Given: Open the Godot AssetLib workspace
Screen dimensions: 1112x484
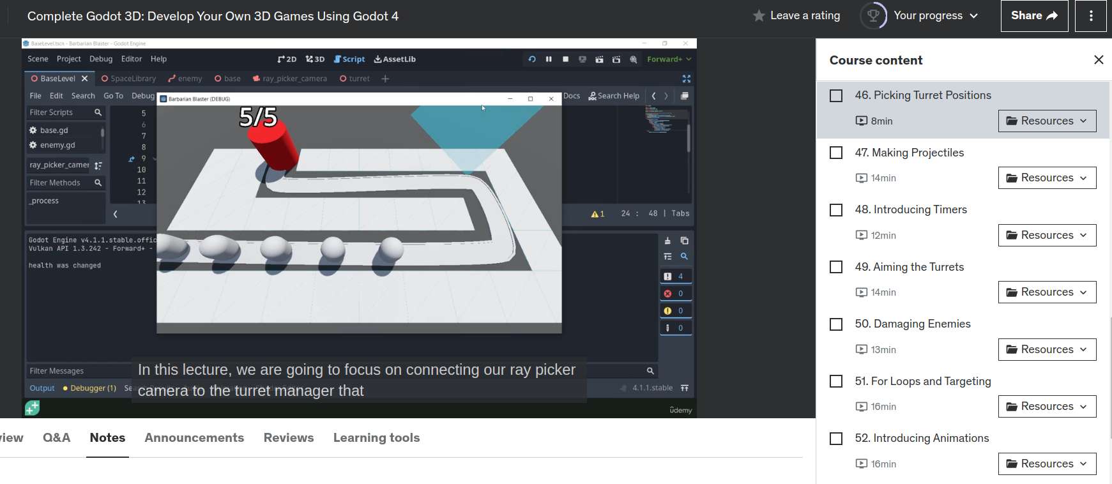Looking at the screenshot, I should (x=395, y=59).
